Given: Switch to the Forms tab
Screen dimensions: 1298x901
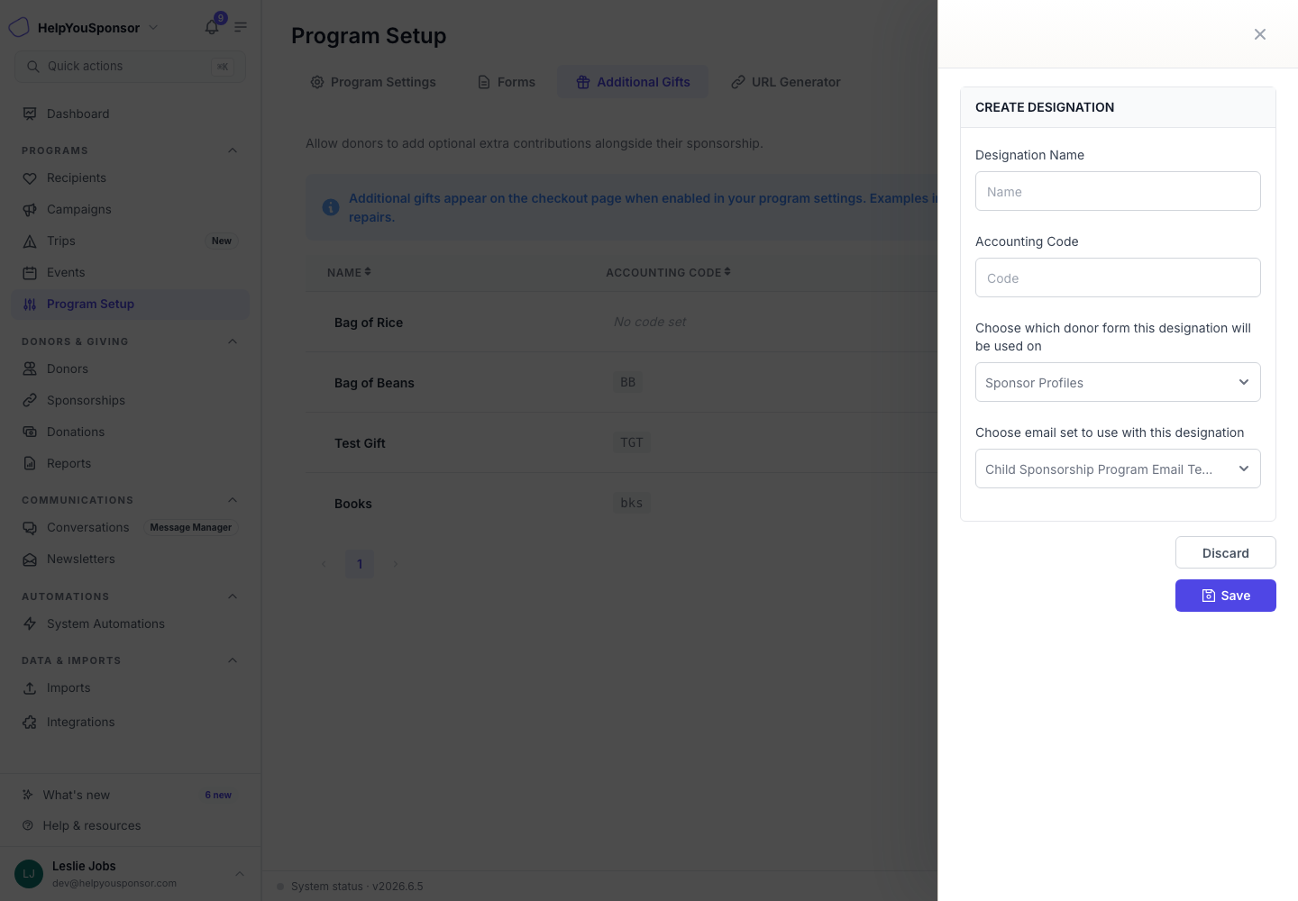Looking at the screenshot, I should coord(506,82).
